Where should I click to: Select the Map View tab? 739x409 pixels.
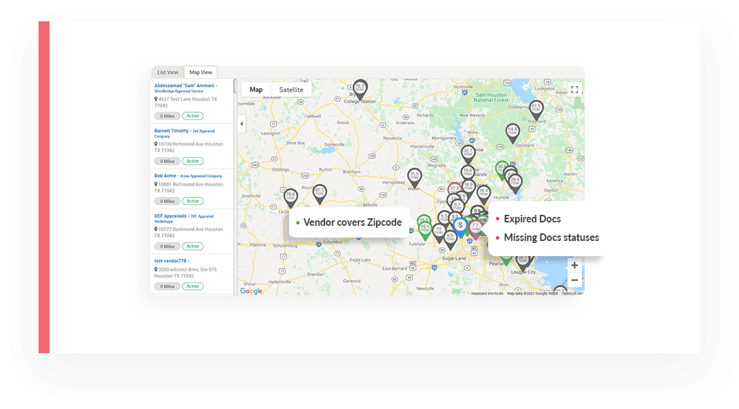coord(200,72)
